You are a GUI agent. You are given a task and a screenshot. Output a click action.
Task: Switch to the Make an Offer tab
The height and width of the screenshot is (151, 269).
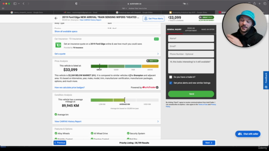208,29
